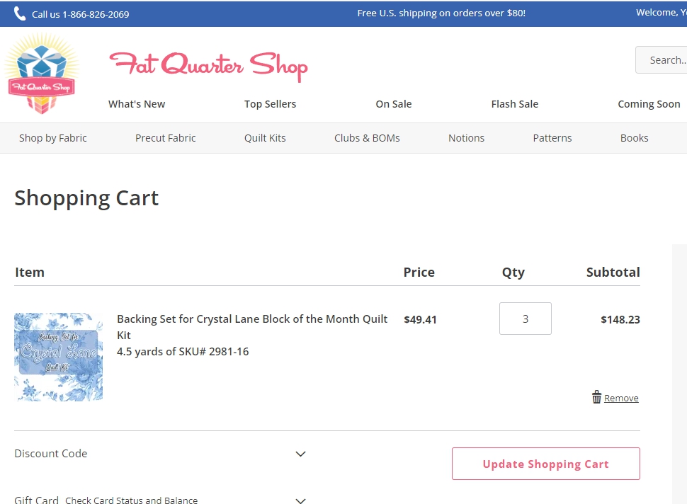
Task: Open the Precut Fabric category
Action: tap(166, 138)
